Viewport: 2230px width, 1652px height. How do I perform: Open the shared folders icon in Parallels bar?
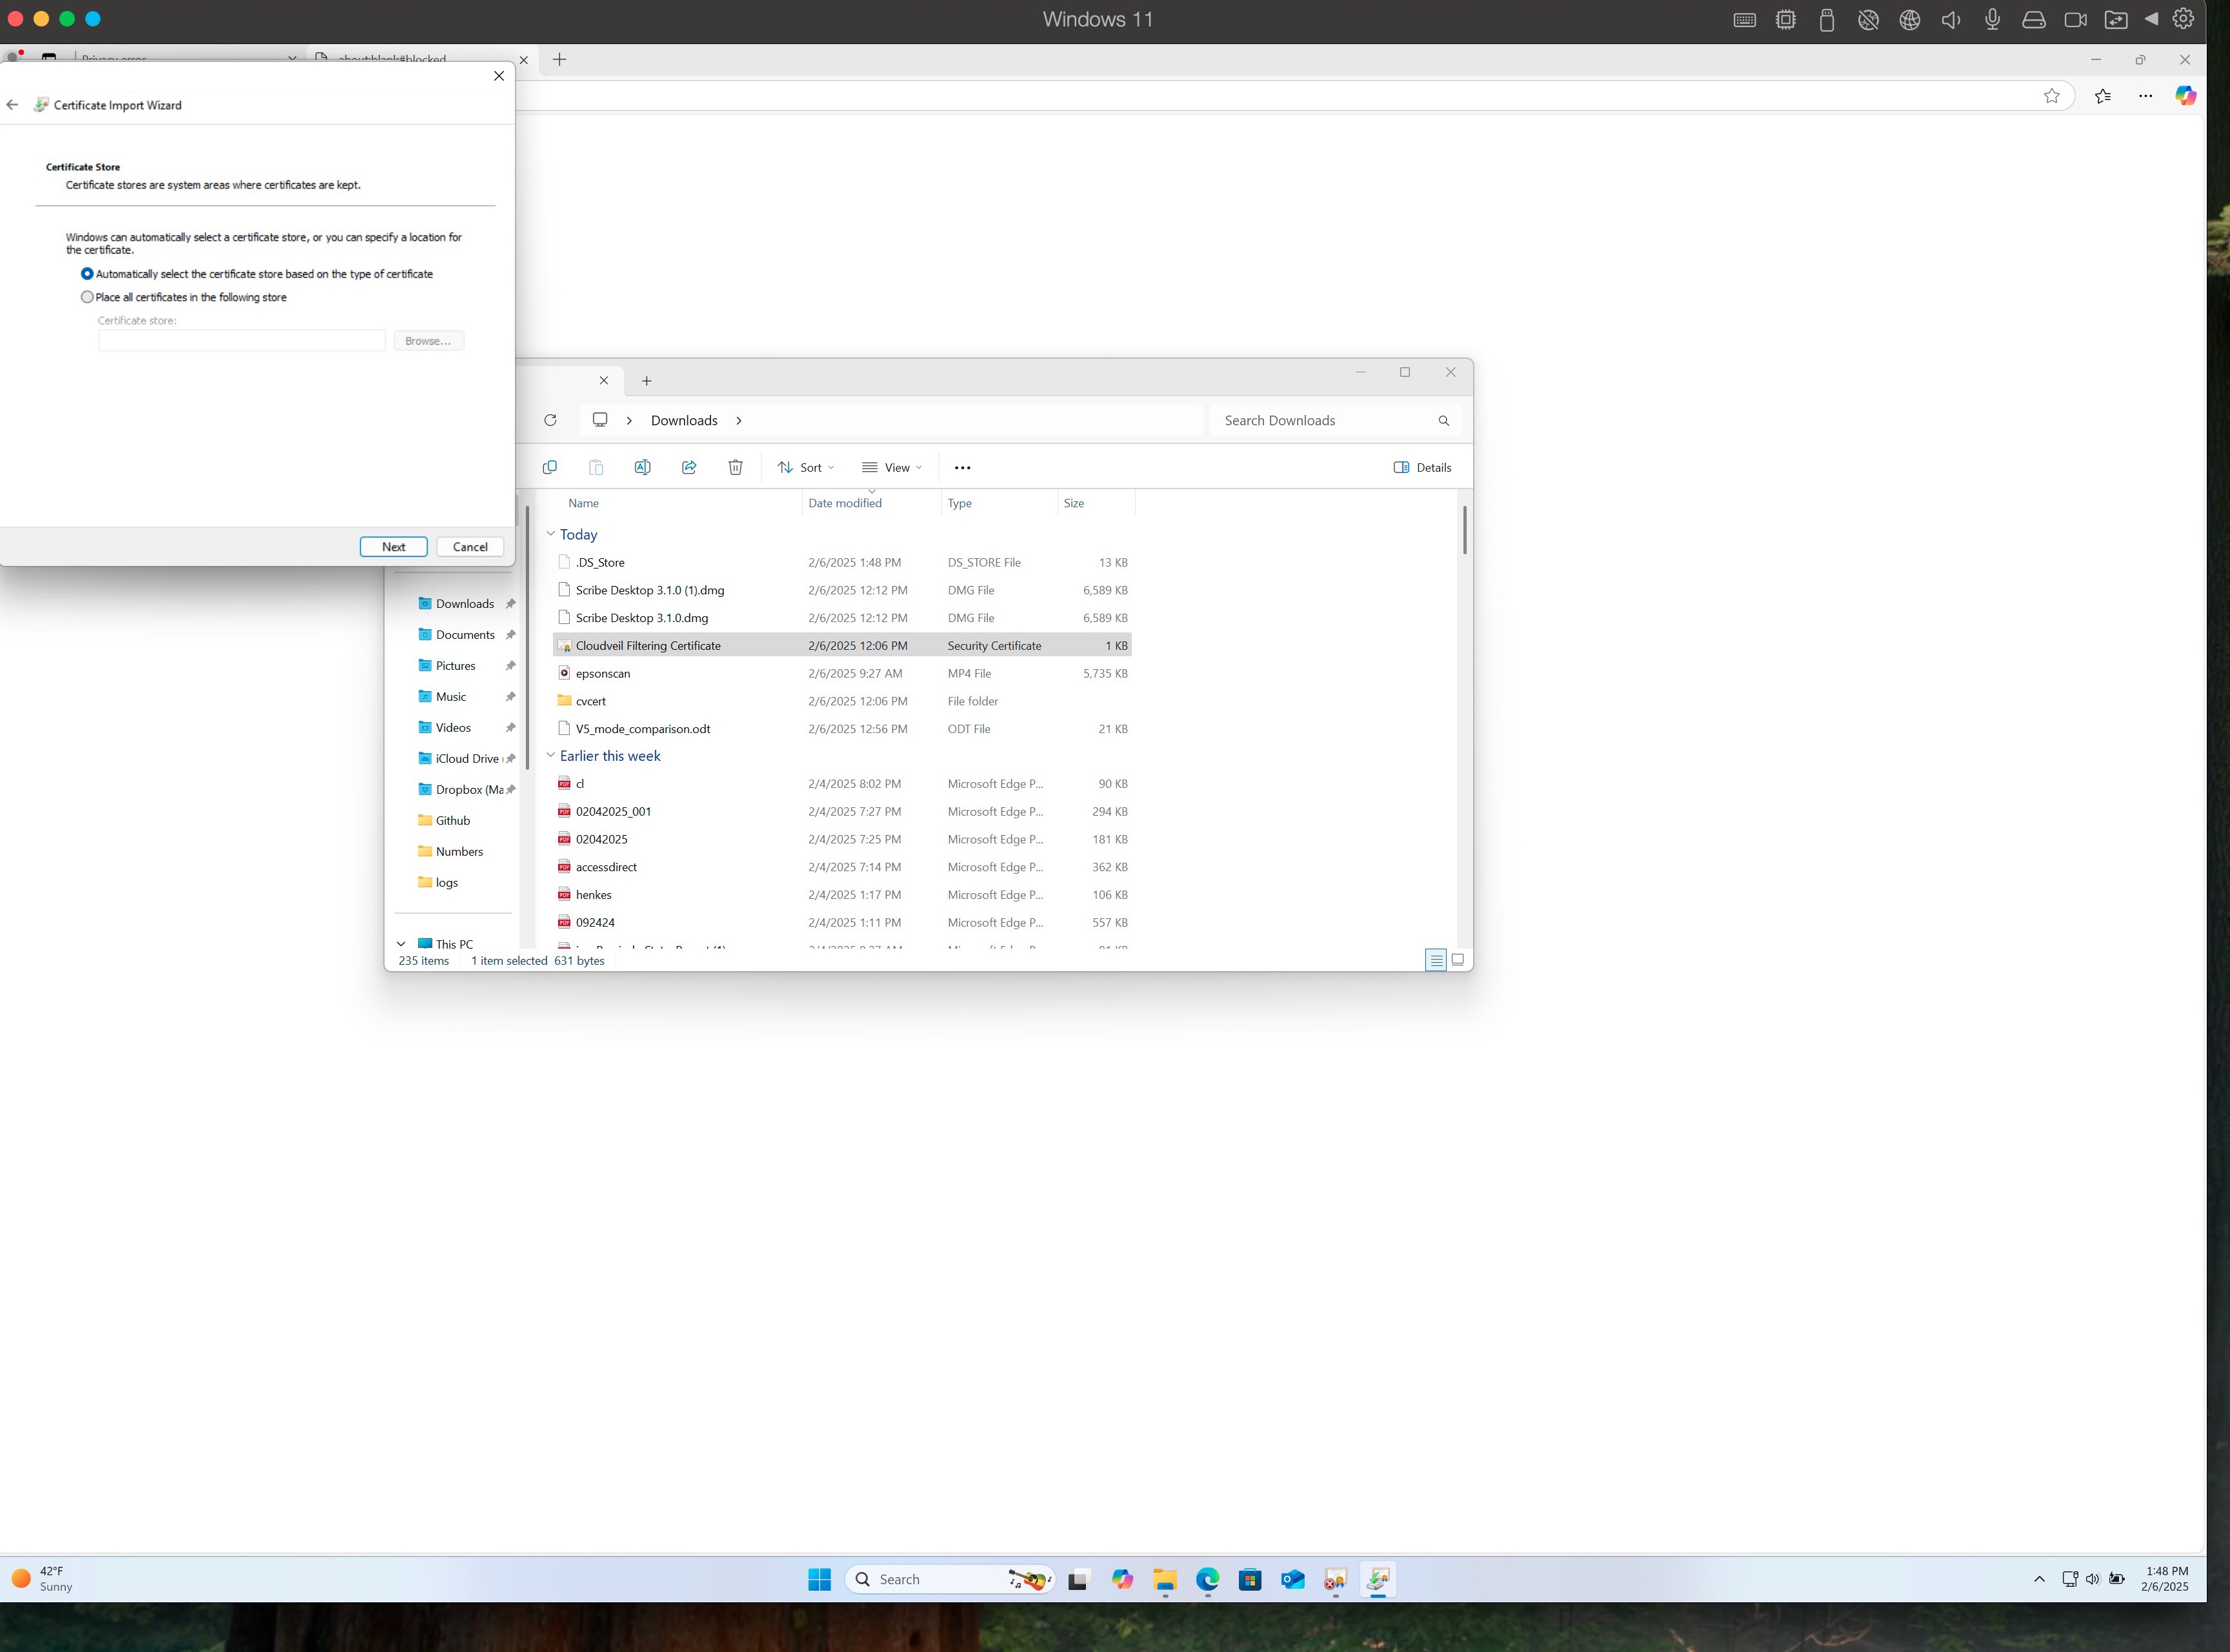[x=2116, y=20]
